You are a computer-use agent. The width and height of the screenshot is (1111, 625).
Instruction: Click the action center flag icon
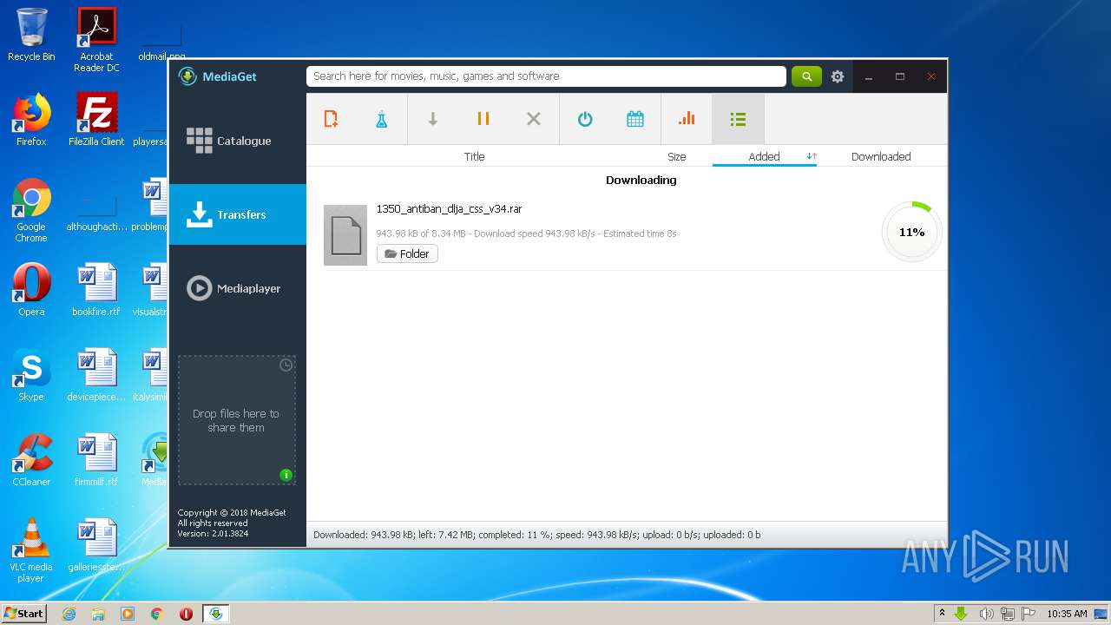[x=1029, y=614]
